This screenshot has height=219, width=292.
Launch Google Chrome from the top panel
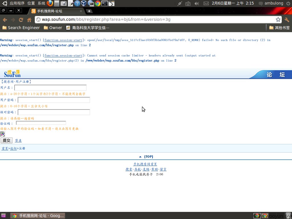(x=98, y=3)
